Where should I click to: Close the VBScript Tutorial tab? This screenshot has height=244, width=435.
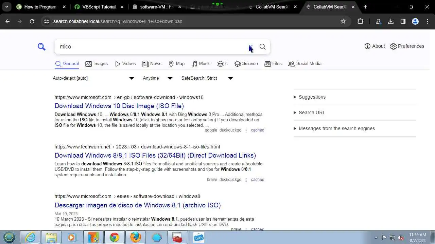point(122,7)
